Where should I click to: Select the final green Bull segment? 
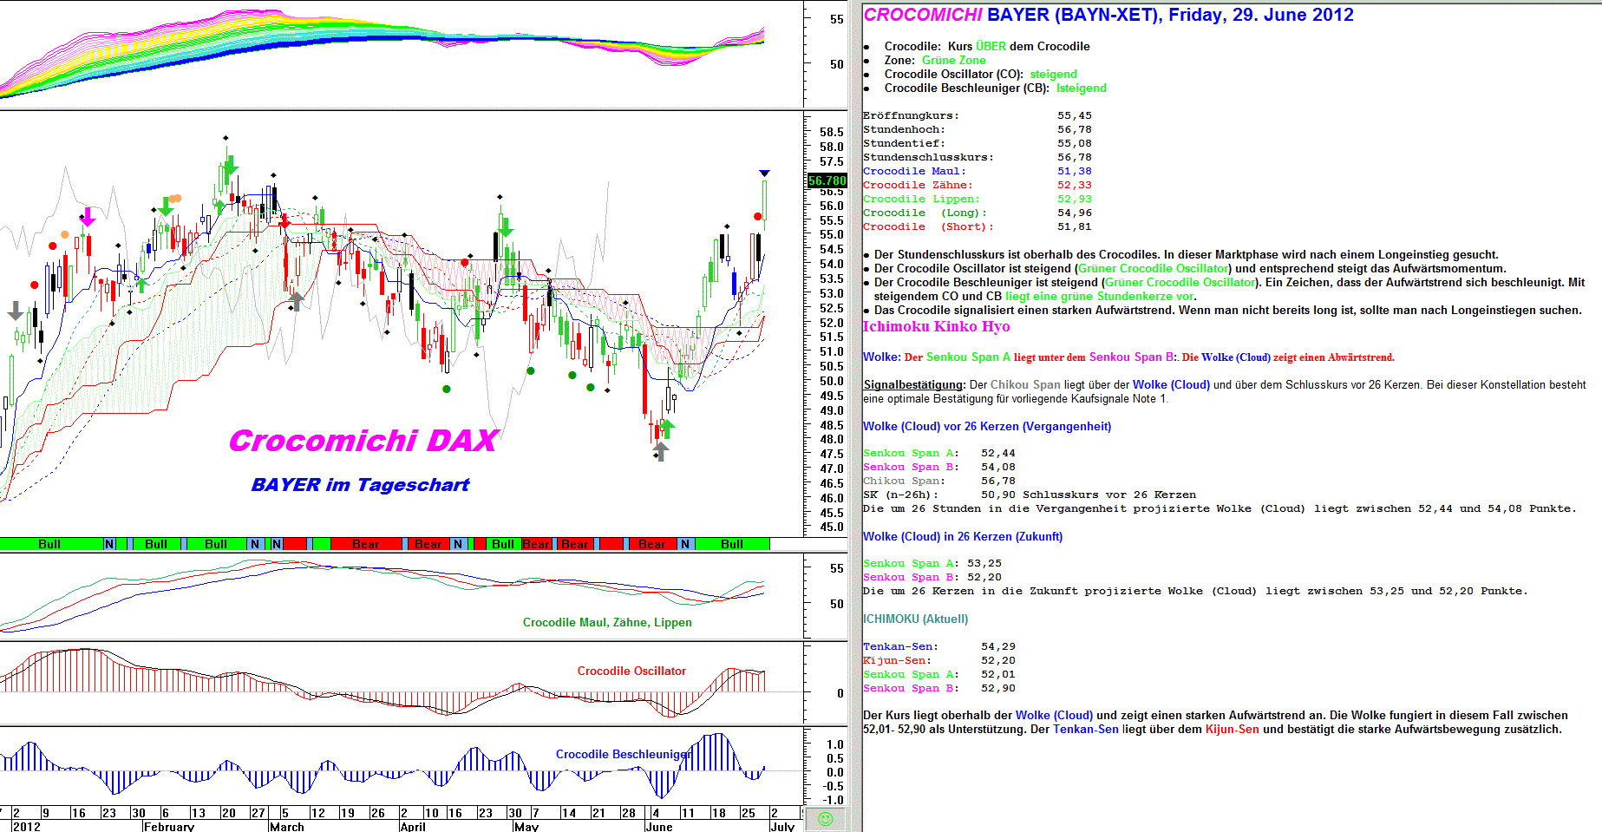click(731, 544)
